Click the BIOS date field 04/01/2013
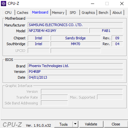Viewport: 128px width, 128px height. (x=75, y=77)
